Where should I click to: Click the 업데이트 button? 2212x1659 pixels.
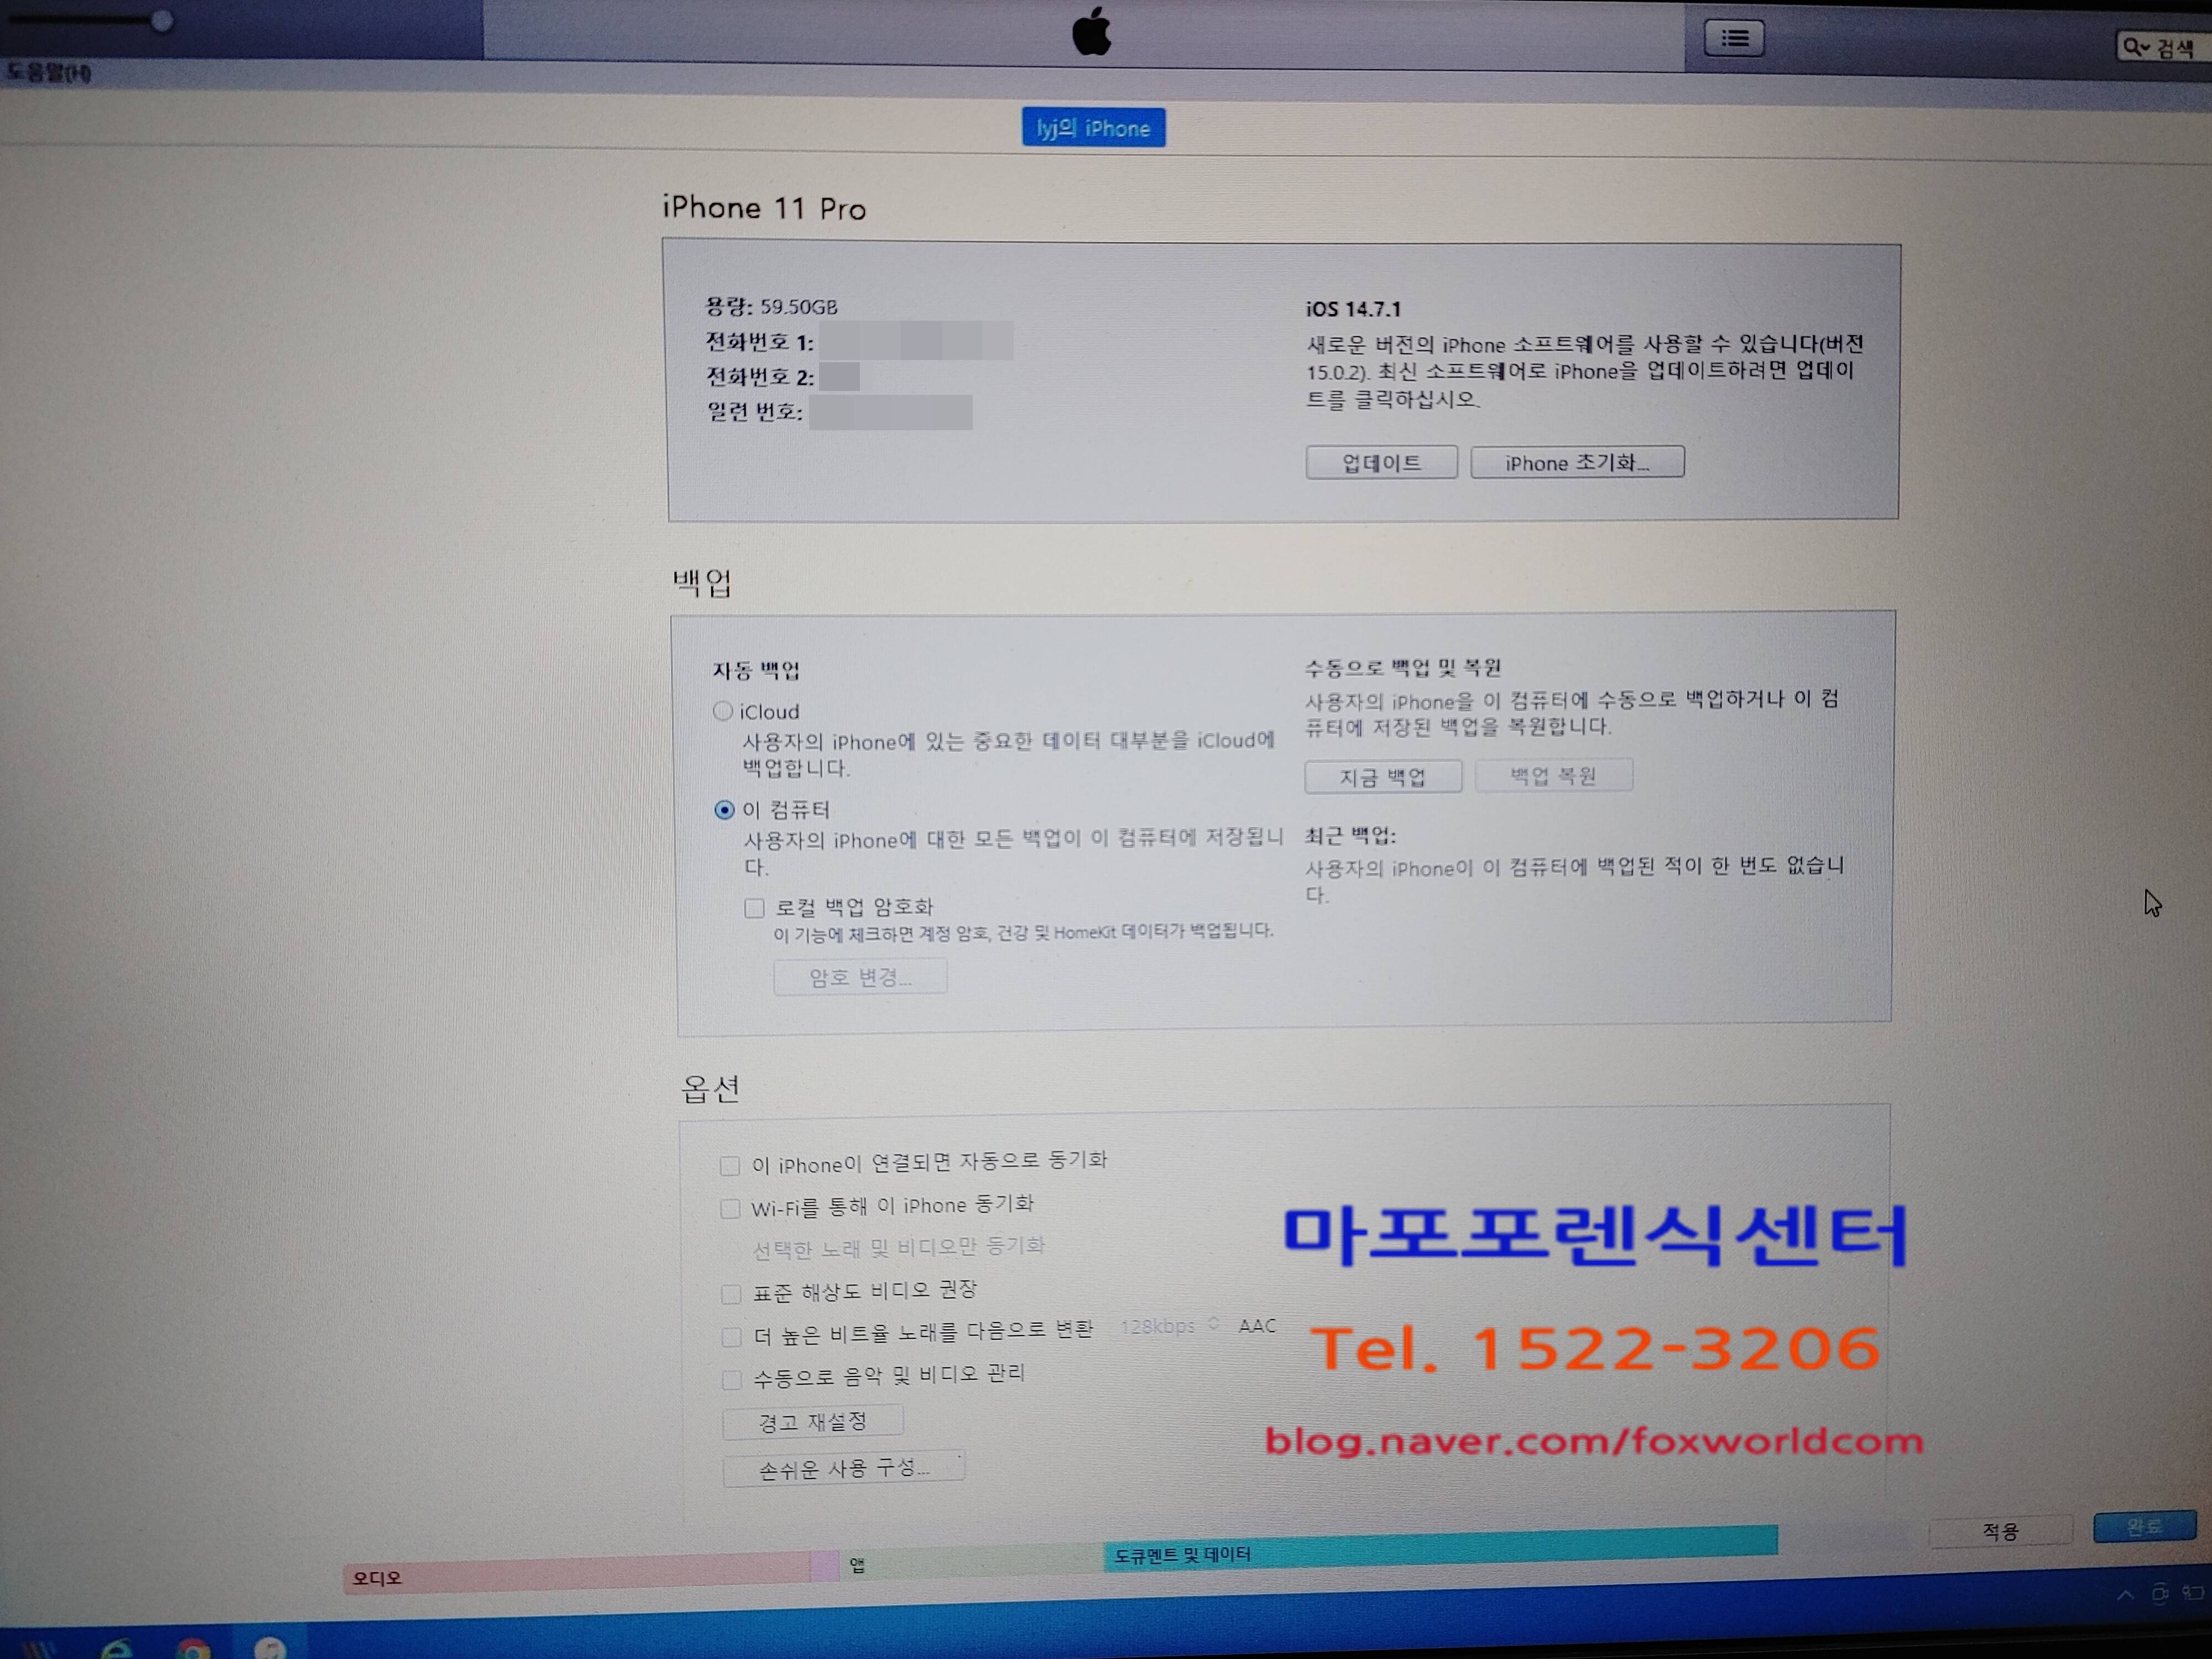[1381, 463]
